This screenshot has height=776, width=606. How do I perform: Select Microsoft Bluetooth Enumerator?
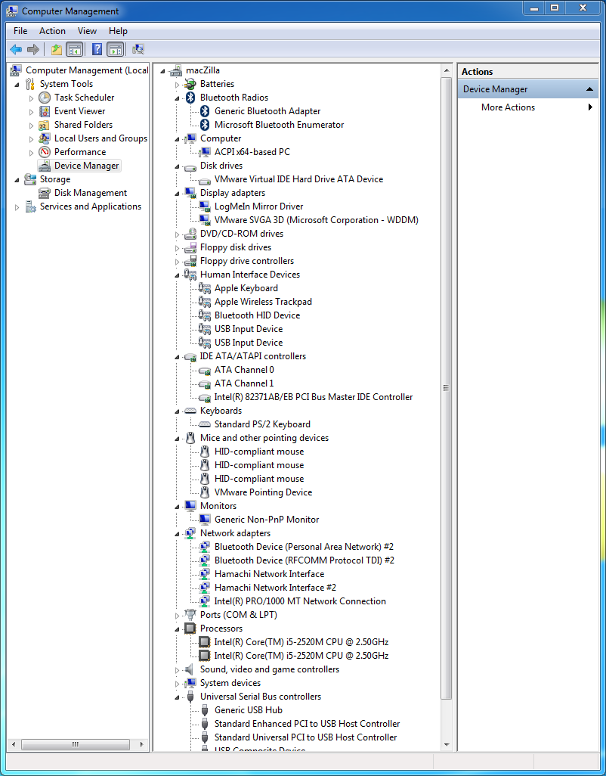point(280,125)
